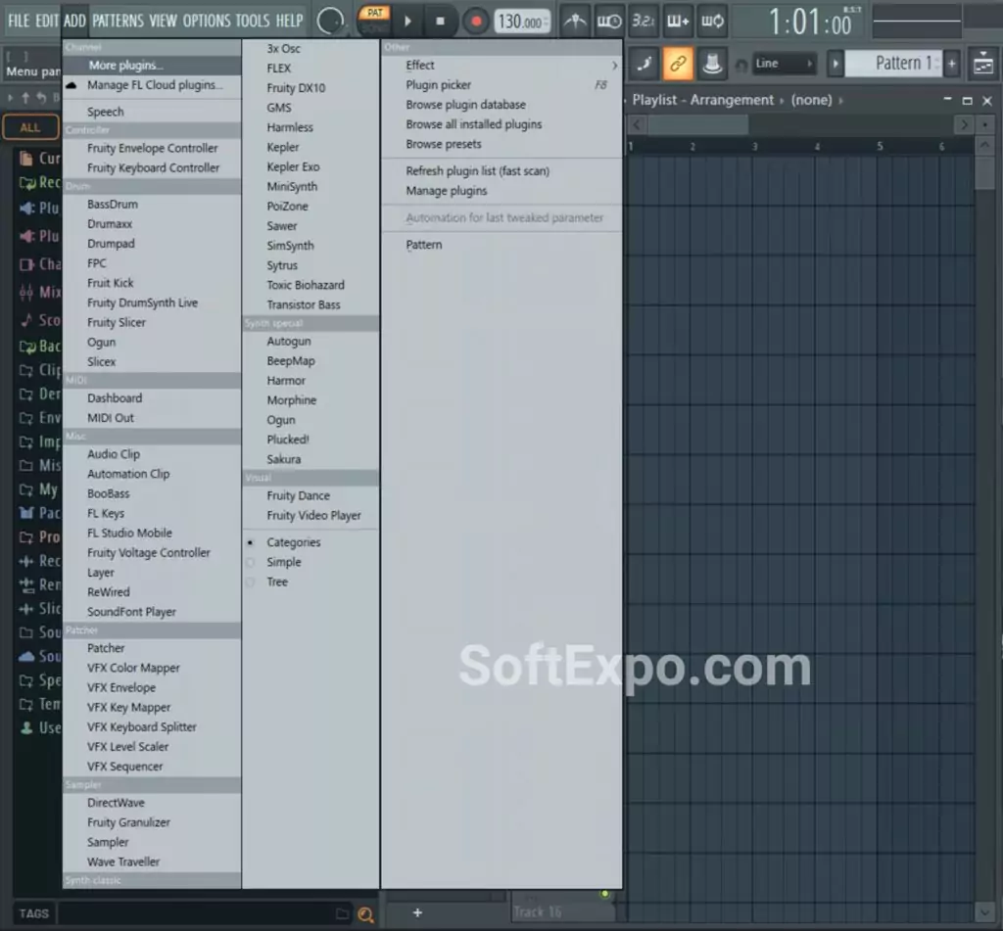Screen dimensions: 1003x931
Task: Click the top hat icon in the Playlist toolbar
Action: [x=711, y=64]
